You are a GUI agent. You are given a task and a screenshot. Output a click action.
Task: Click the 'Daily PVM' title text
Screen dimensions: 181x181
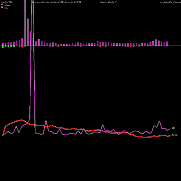pyautogui.click(x=7, y=2)
